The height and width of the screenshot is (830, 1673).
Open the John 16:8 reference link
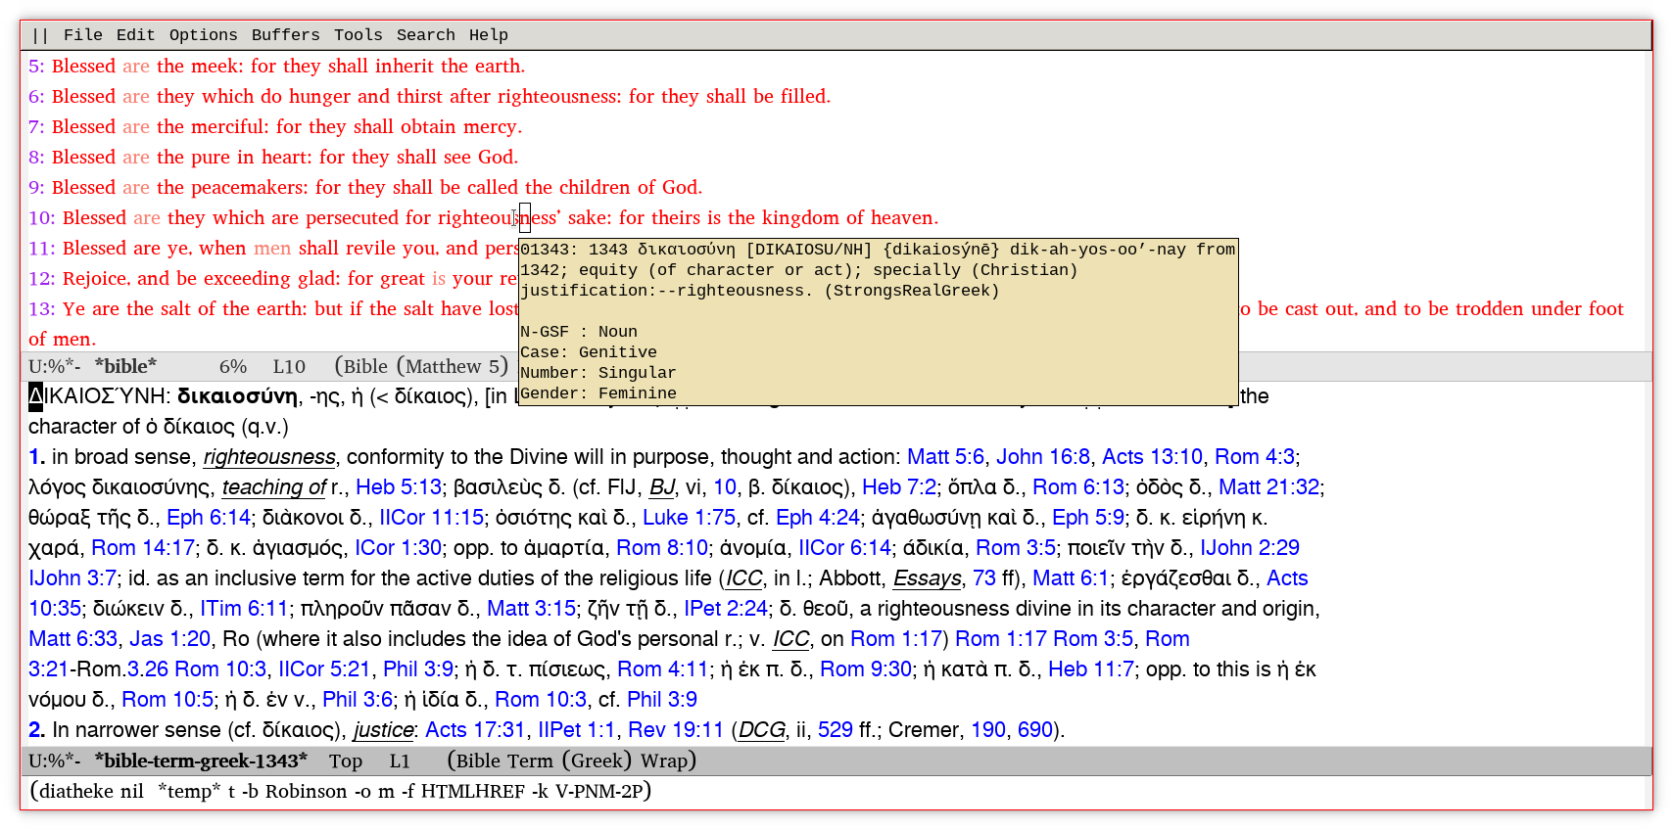pos(1042,457)
